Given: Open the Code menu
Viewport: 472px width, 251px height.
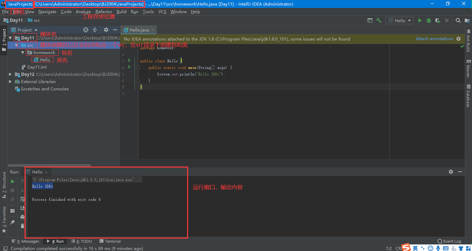Looking at the screenshot, I should point(66,11).
